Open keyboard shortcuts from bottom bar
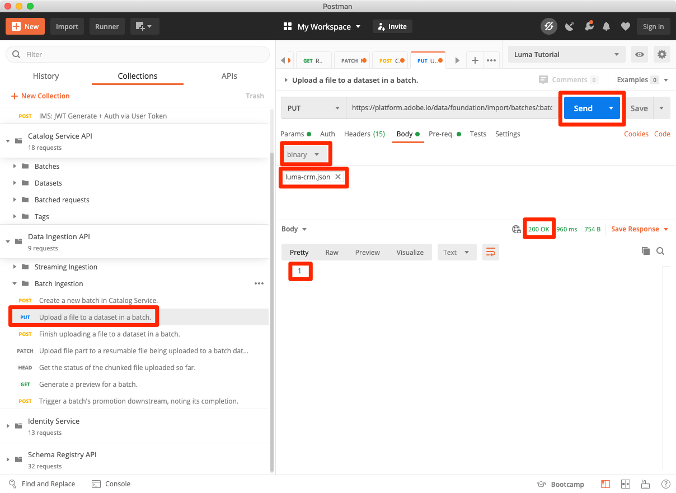Viewport: 676px width, 493px height. tap(645, 484)
